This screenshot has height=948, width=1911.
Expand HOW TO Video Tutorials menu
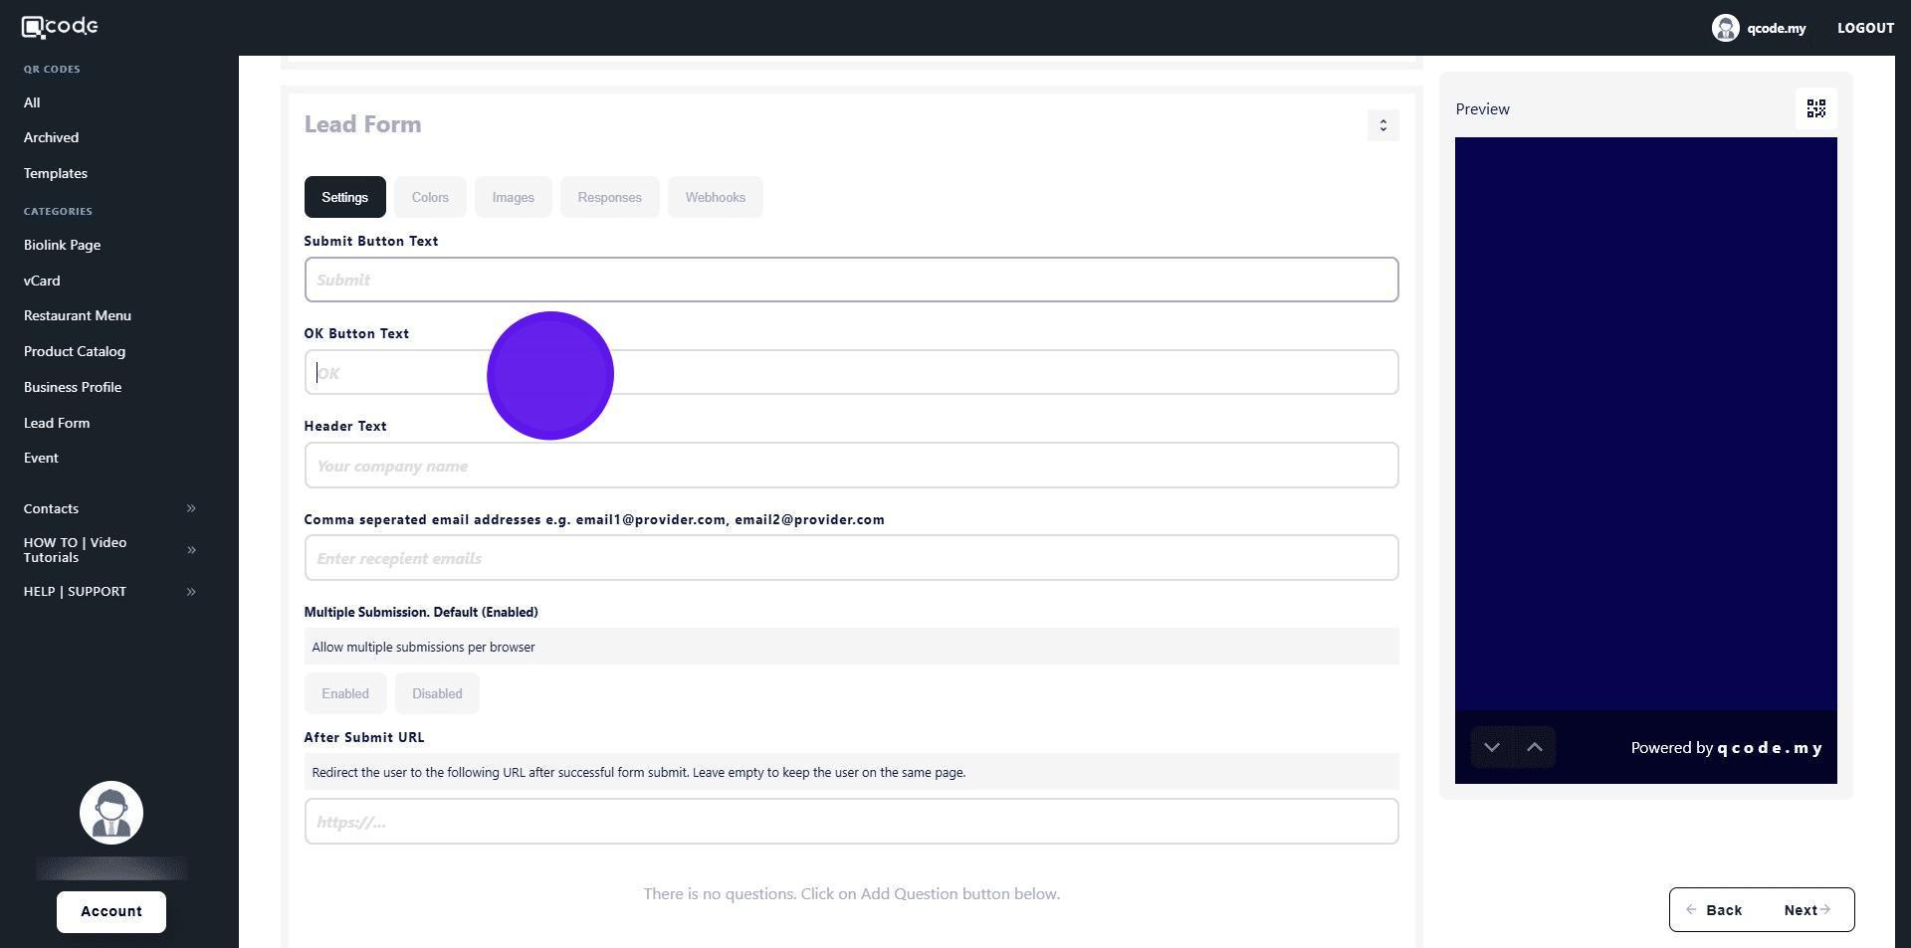pyautogui.click(x=191, y=550)
